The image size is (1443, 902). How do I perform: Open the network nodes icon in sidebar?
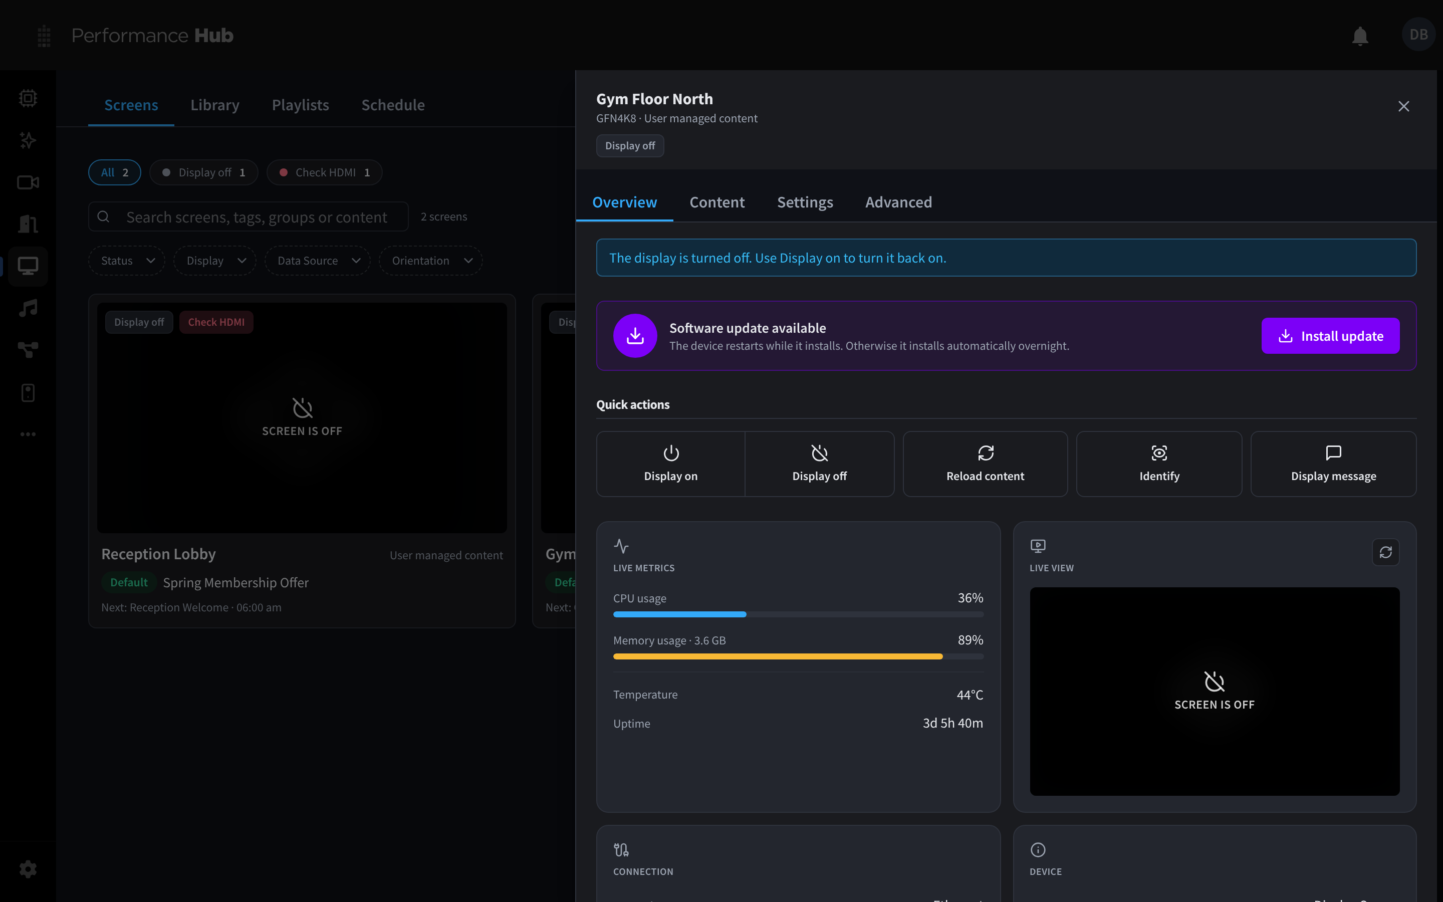click(x=28, y=350)
